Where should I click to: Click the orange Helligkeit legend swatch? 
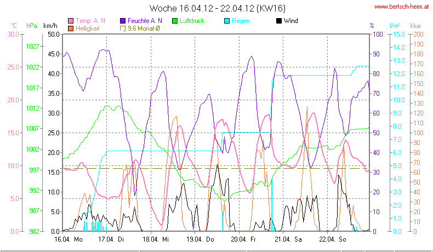click(71, 28)
